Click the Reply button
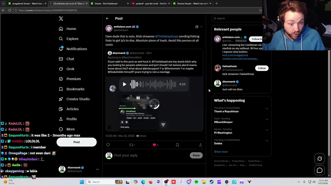The width and height of the screenshot is (331, 186). pos(196,155)
